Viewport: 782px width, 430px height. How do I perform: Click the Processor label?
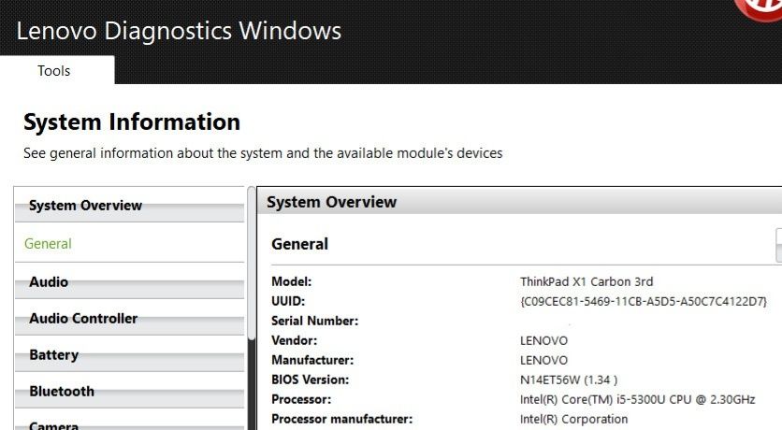click(x=301, y=399)
